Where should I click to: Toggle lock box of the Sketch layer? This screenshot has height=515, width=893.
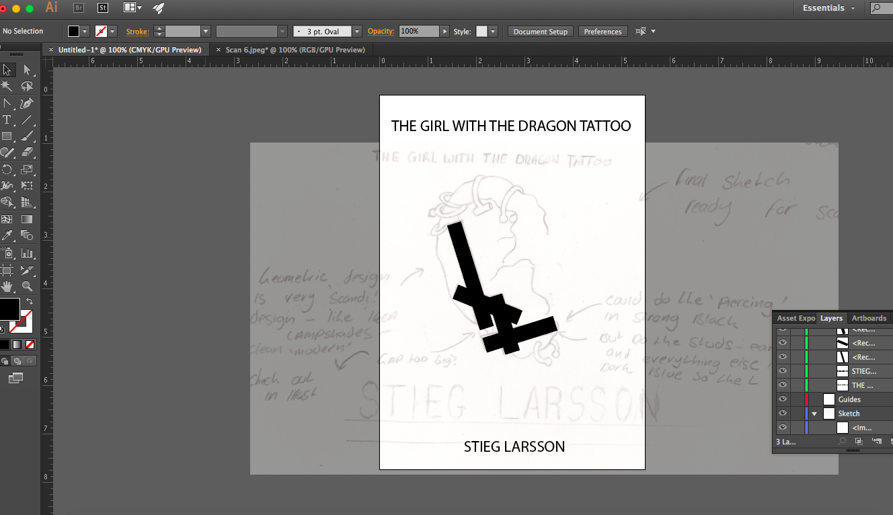pos(796,413)
